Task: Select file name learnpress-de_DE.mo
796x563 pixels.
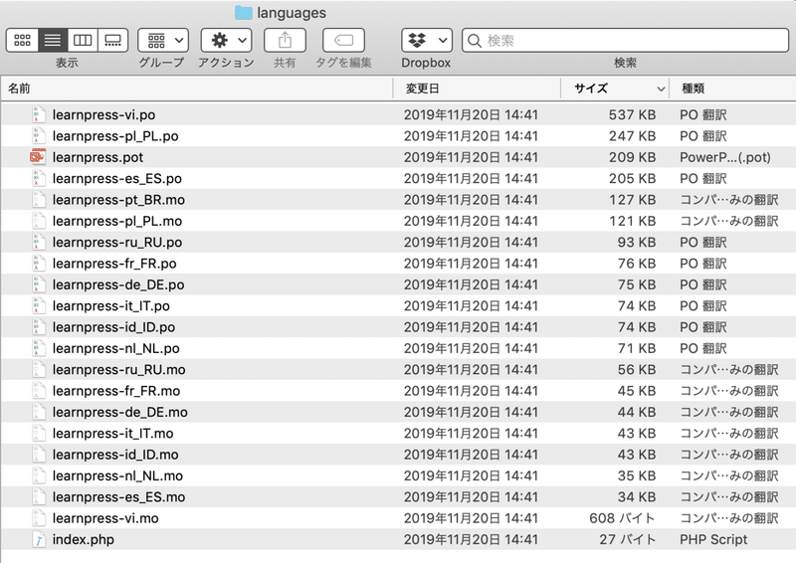Action: pos(119,412)
